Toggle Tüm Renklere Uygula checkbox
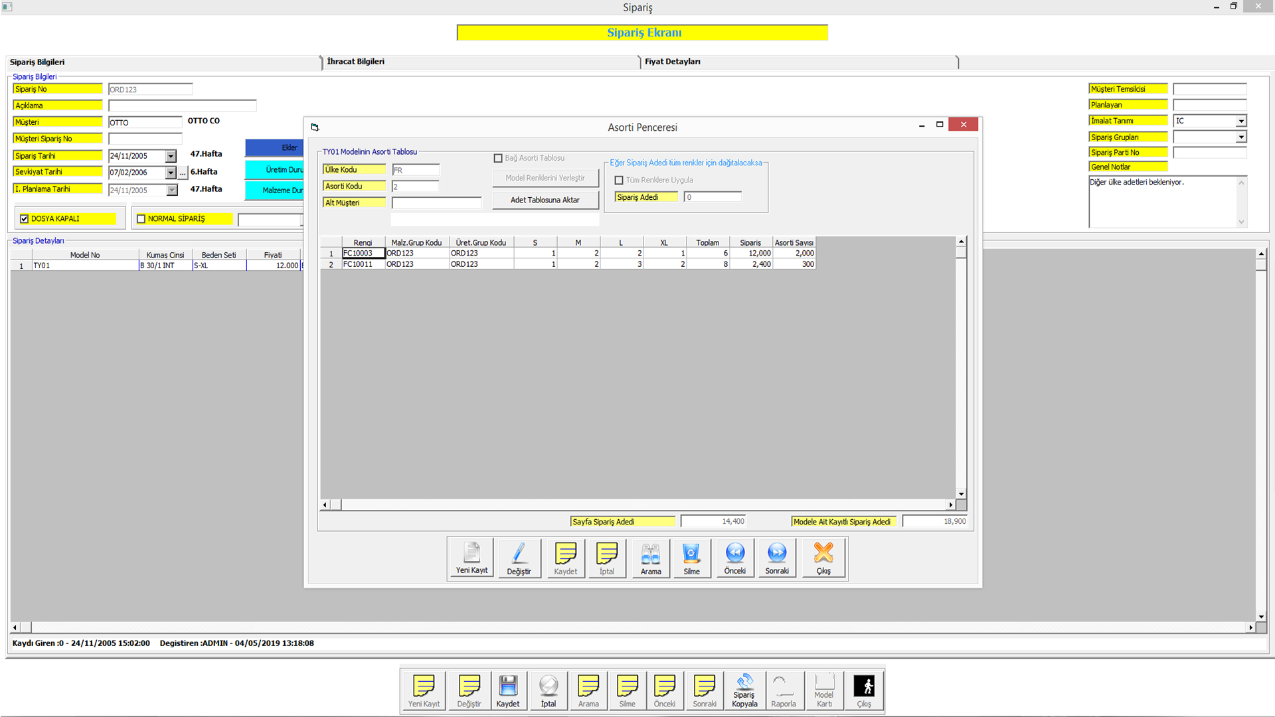This screenshot has height=717, width=1275. [619, 181]
